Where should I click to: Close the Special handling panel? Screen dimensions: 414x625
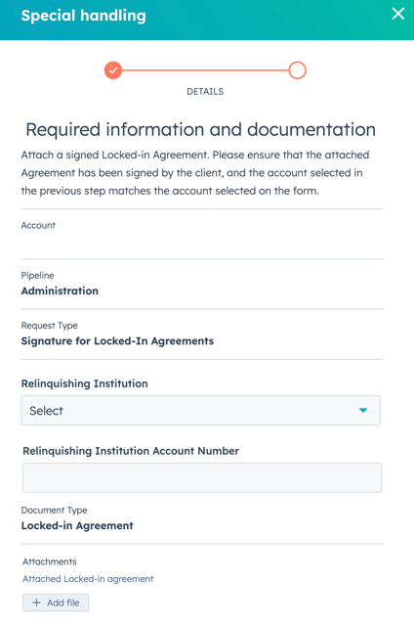(398, 14)
